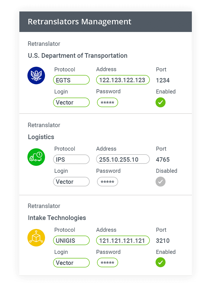Open the EGTS protocol field
This screenshot has width=210, height=295.
(x=71, y=80)
